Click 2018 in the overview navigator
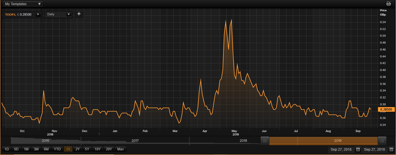 (243, 141)
